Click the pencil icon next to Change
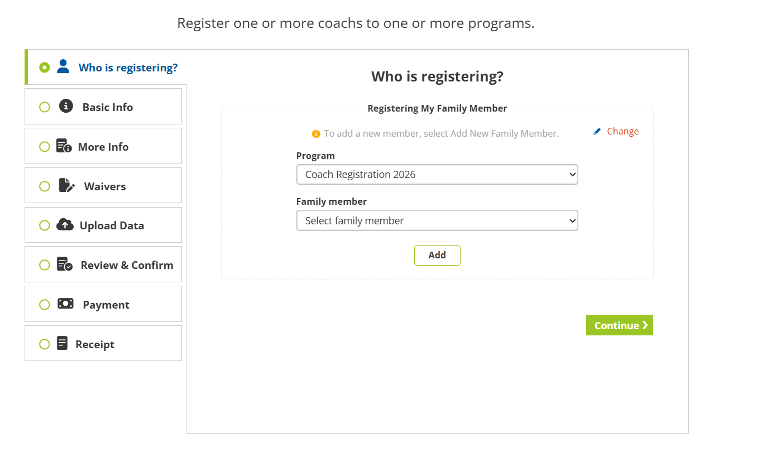This screenshot has width=762, height=452. [597, 131]
